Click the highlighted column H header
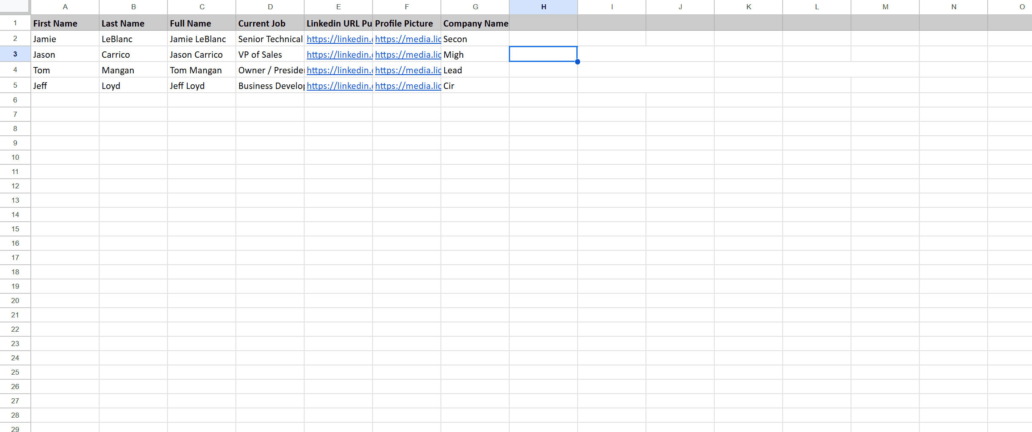The height and width of the screenshot is (432, 1032). pyautogui.click(x=543, y=7)
